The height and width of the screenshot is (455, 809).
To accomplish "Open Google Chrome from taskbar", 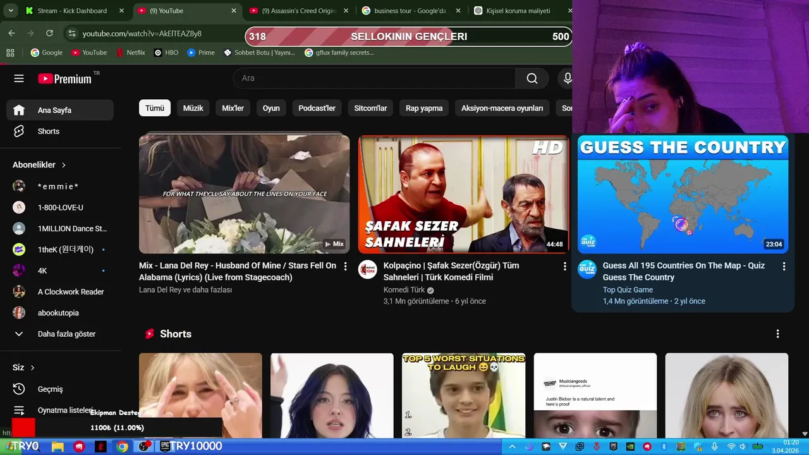I will point(122,446).
